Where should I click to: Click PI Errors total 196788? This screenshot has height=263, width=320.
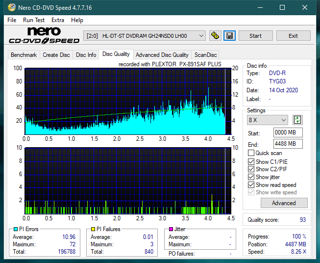67,252
